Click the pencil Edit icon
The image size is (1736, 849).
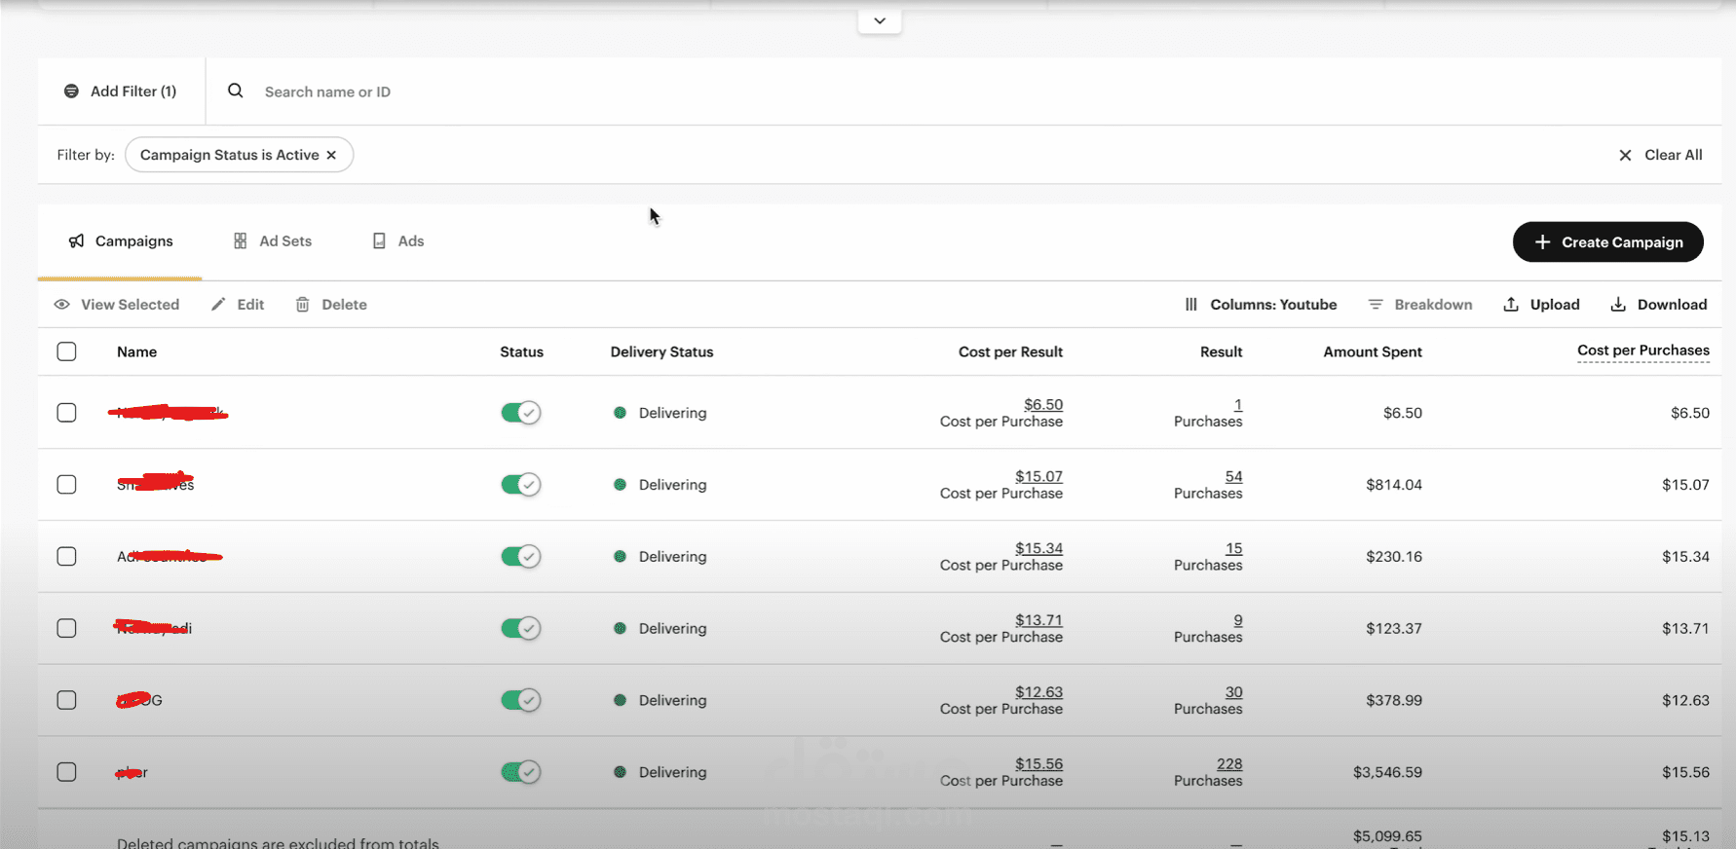coord(218,305)
